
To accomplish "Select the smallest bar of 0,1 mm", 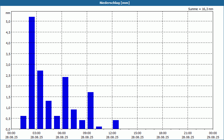I will tap(99, 128).
